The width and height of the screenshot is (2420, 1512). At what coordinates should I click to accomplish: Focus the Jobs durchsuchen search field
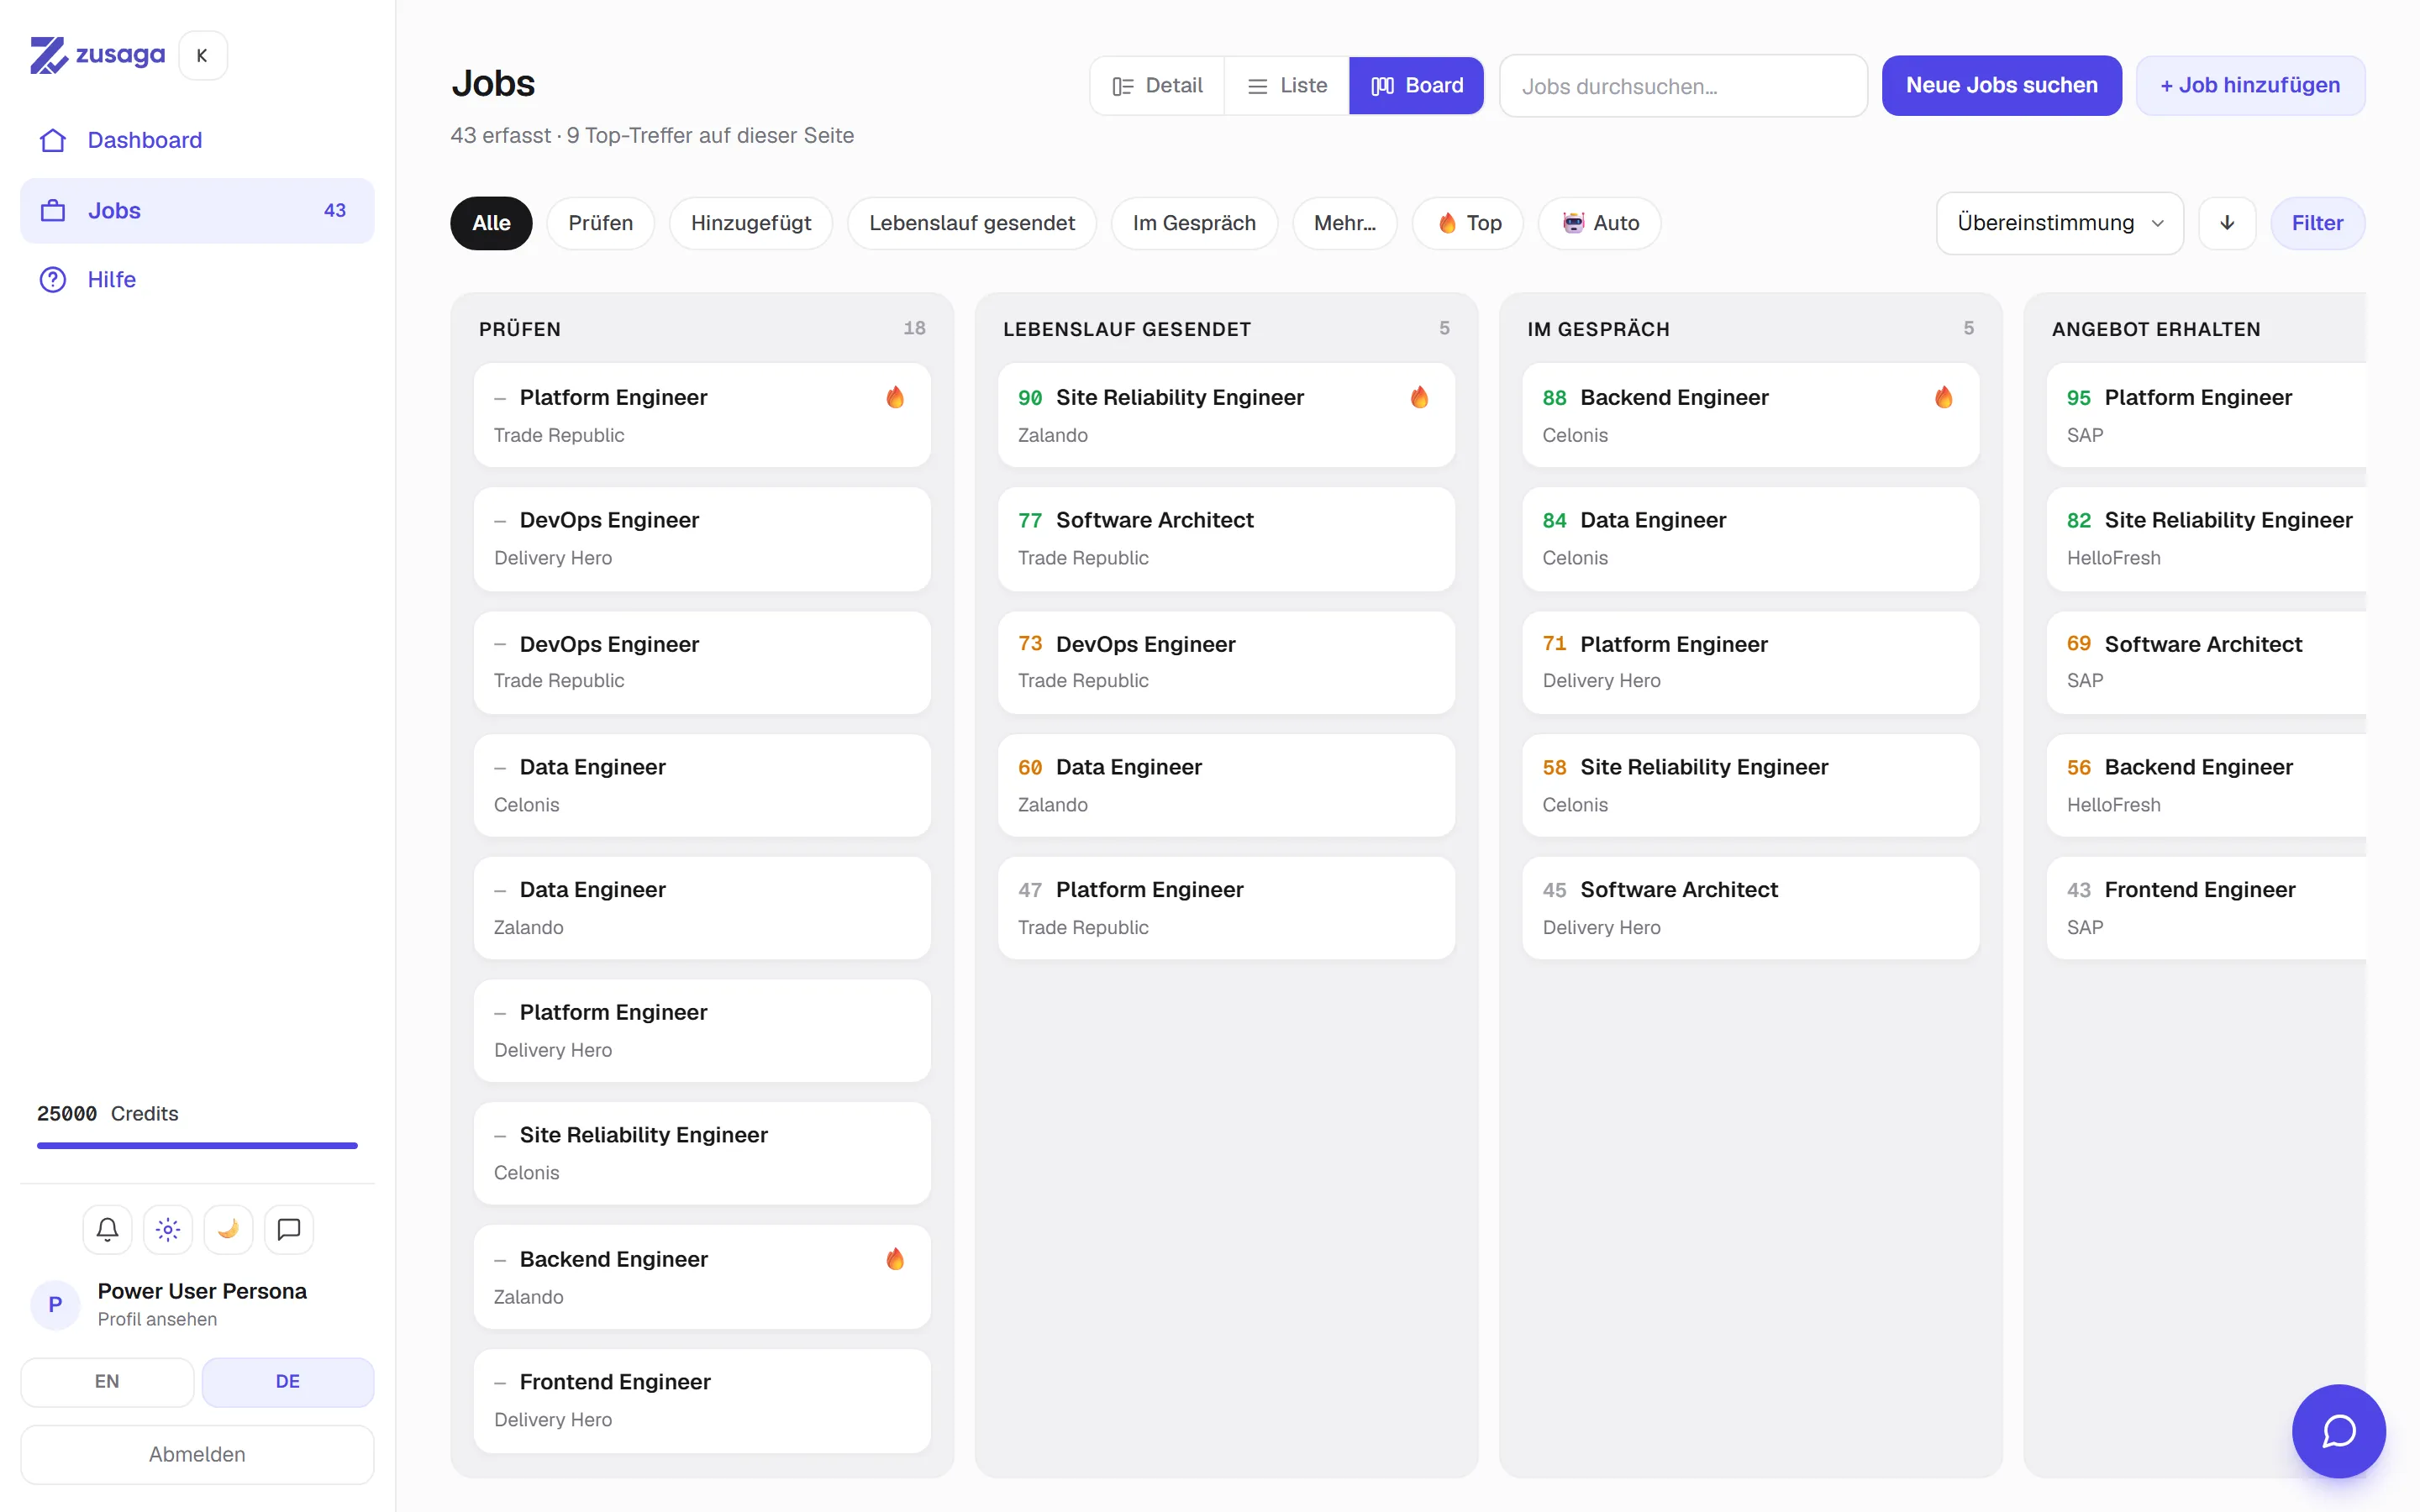(x=1684, y=86)
